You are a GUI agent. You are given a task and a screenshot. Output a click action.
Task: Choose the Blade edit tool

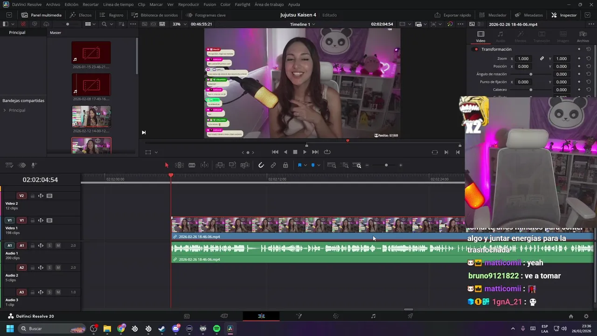[x=192, y=165]
